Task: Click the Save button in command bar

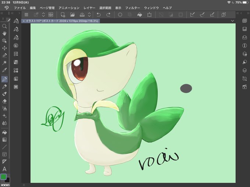Action: pyautogui.click(x=82, y=15)
